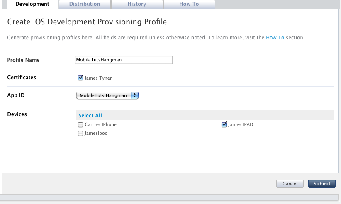Click the Development tab
Viewport: 341px width, 204px height.
coord(32,4)
